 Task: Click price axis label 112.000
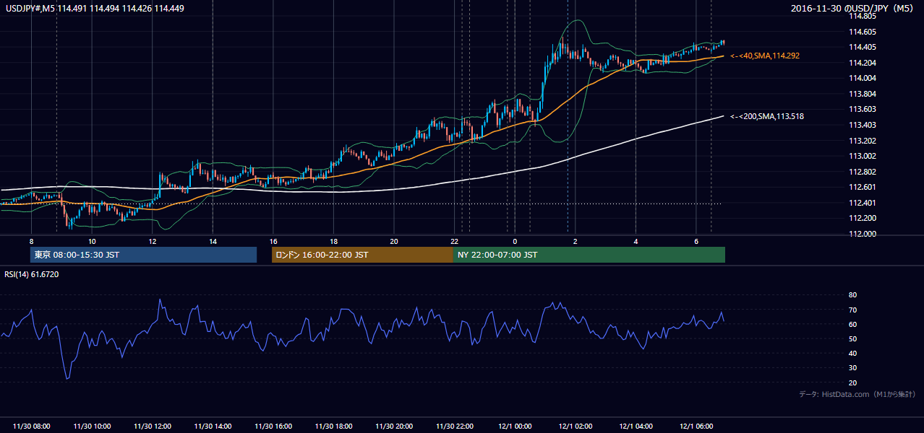(864, 234)
